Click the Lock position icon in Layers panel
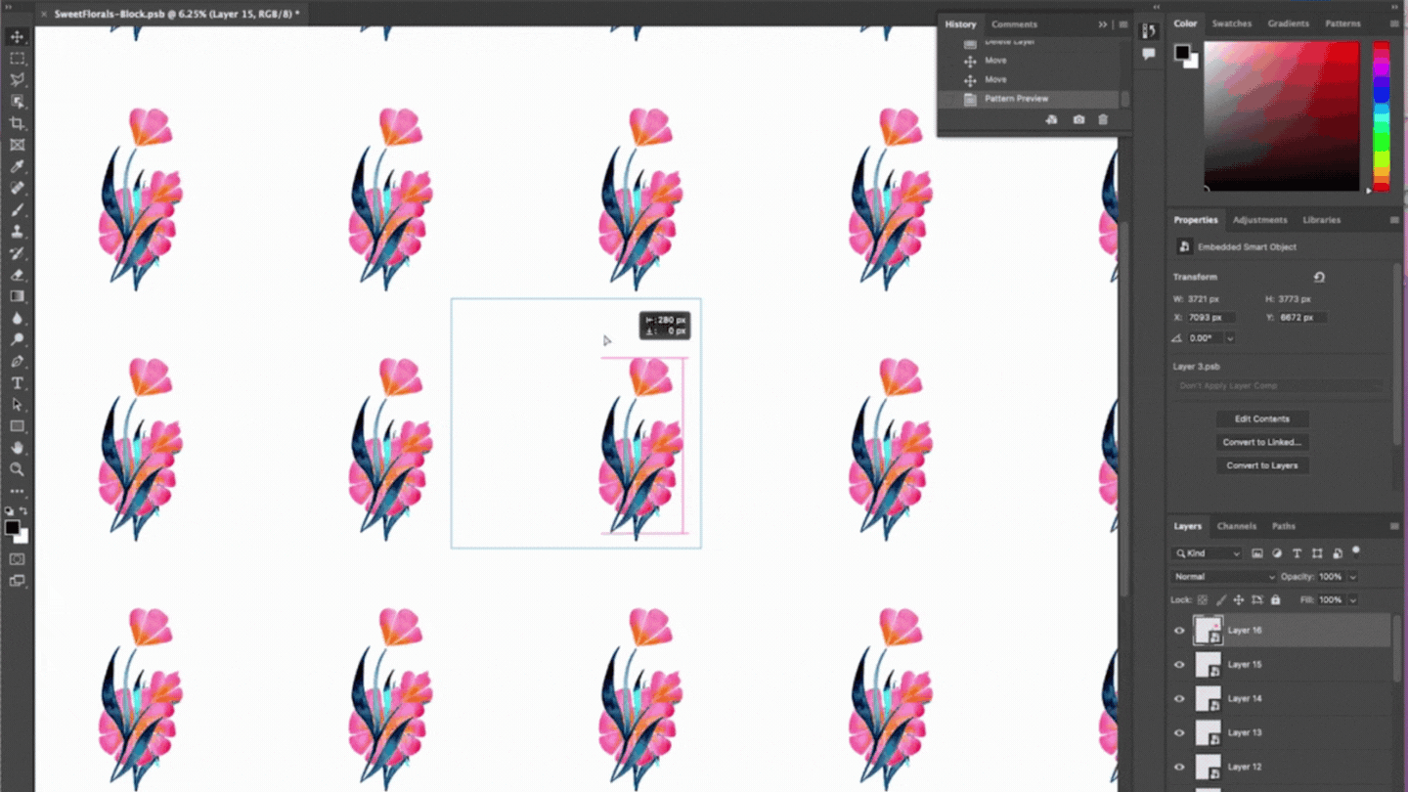Screen dimensions: 1408x792 pos(1239,599)
